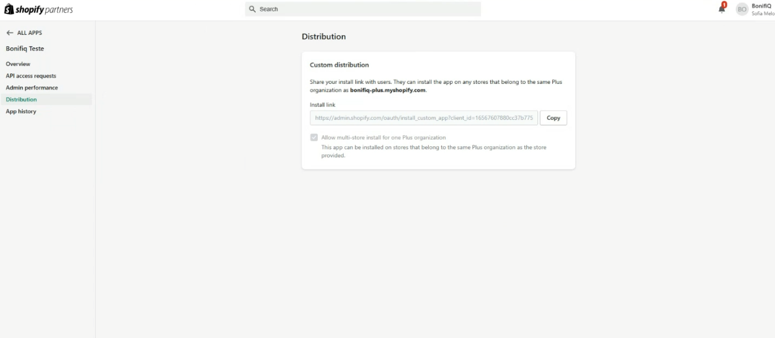This screenshot has height=338, width=775.
Task: Click the bonifiq-plus.myshopify.com text
Action: point(388,90)
